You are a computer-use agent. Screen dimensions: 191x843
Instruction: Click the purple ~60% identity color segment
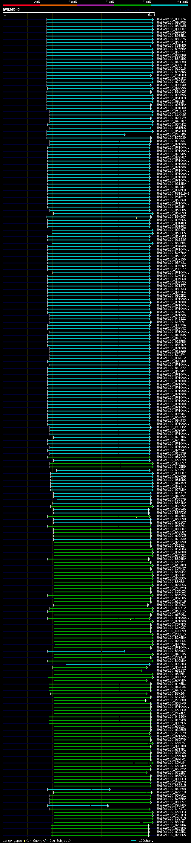[95, 5]
